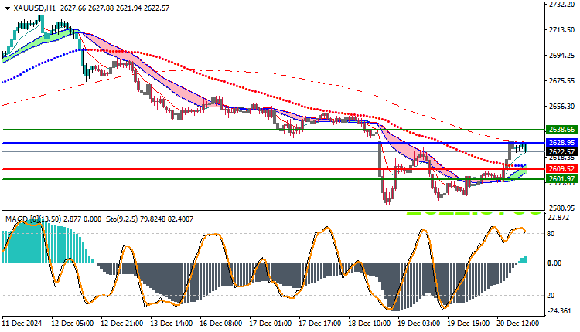Click the 2580.95 price scale value

point(562,208)
